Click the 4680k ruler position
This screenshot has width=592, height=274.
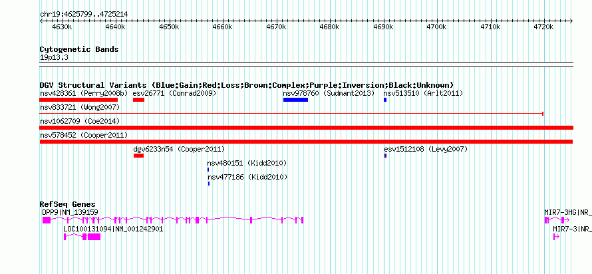coord(330,27)
